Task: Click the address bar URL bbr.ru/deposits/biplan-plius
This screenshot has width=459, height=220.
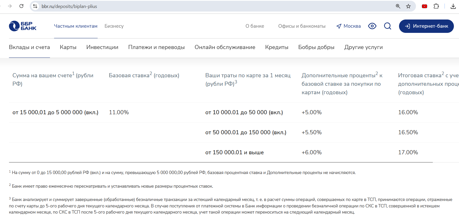Action: [69, 6]
